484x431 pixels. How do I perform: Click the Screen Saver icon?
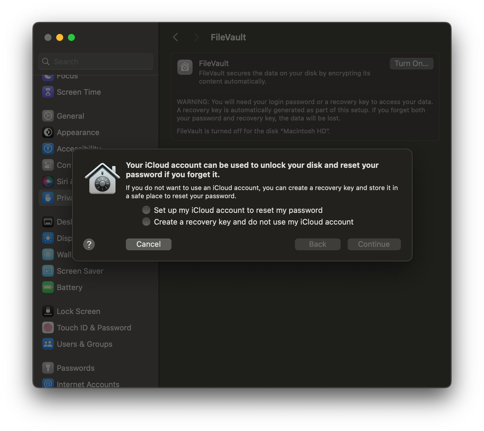point(48,271)
